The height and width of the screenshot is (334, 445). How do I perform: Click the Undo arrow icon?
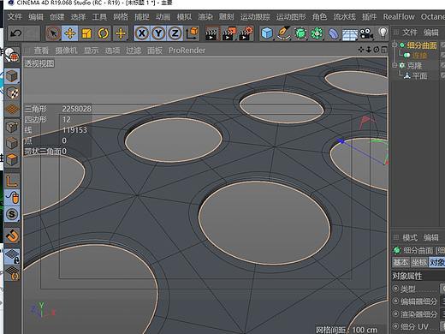15,33
